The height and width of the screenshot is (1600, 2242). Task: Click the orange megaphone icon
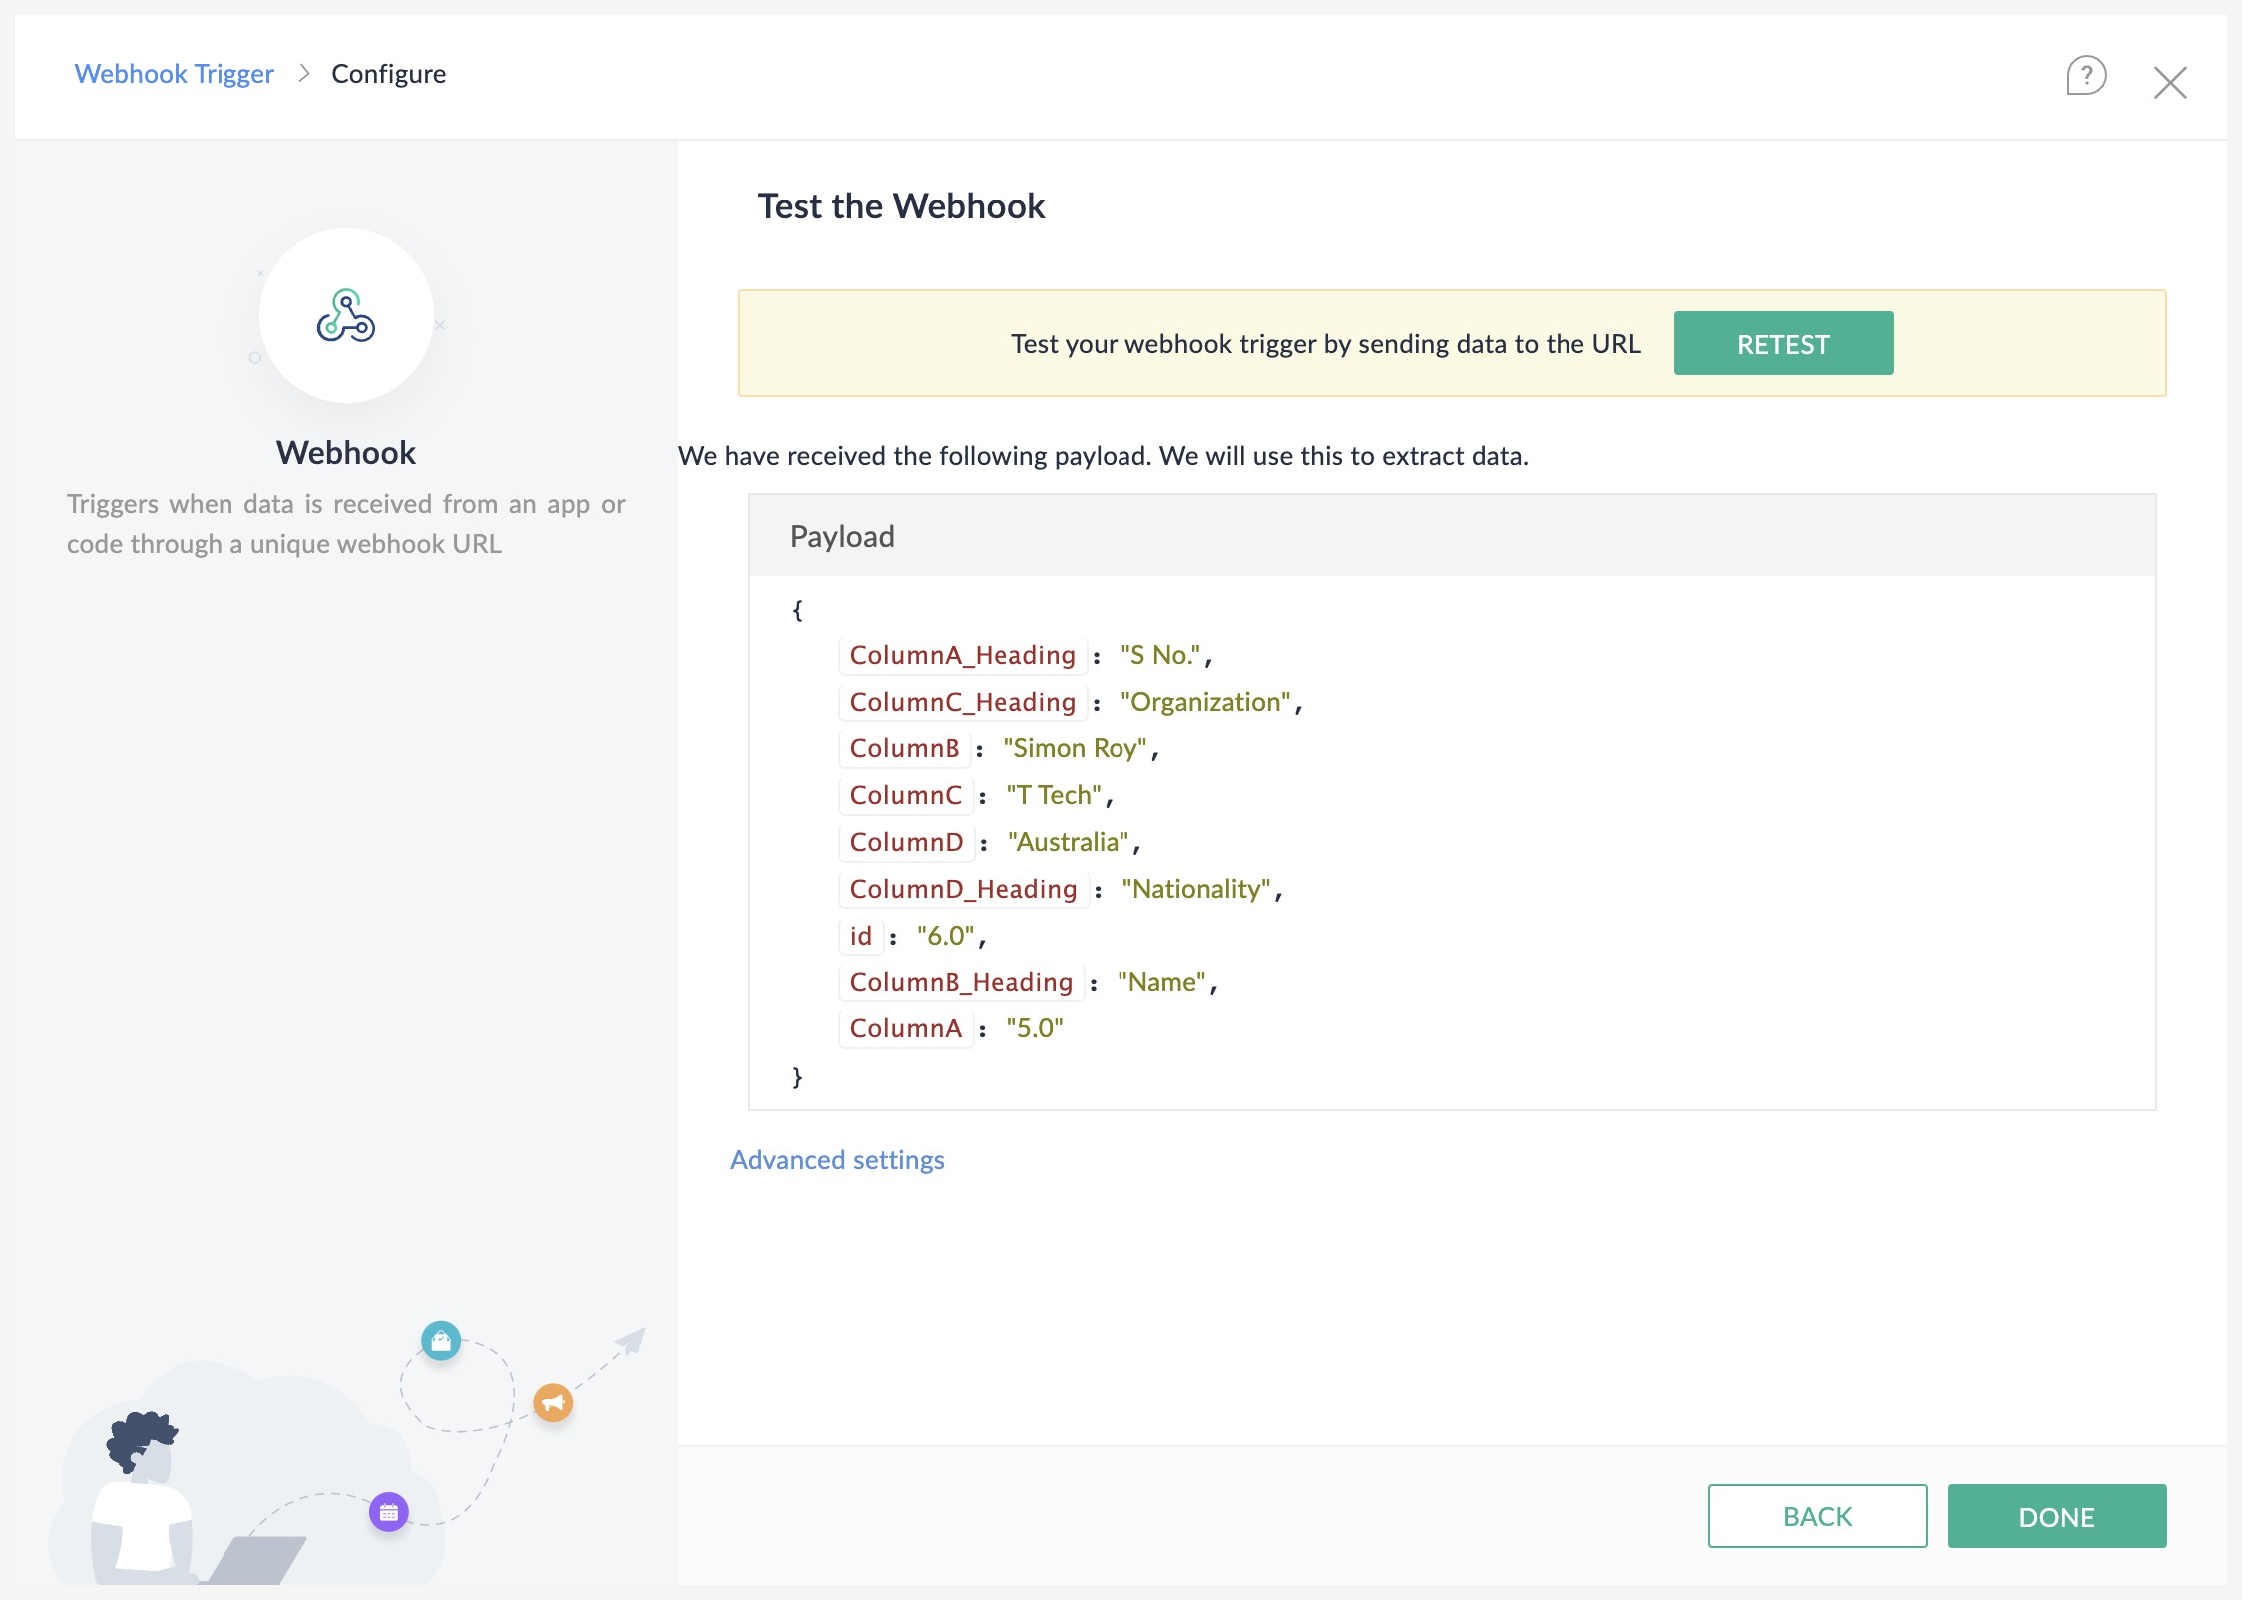pyautogui.click(x=553, y=1402)
